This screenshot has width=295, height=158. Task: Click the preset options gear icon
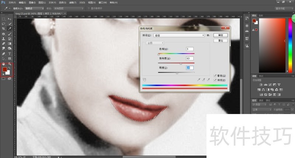(x=208, y=35)
